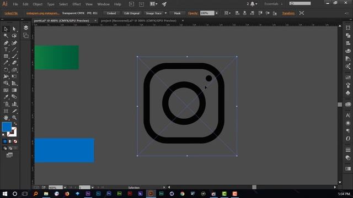Viewport: 353px width, 198px height.
Task: Select the Direct Selection tool
Action: click(14, 29)
